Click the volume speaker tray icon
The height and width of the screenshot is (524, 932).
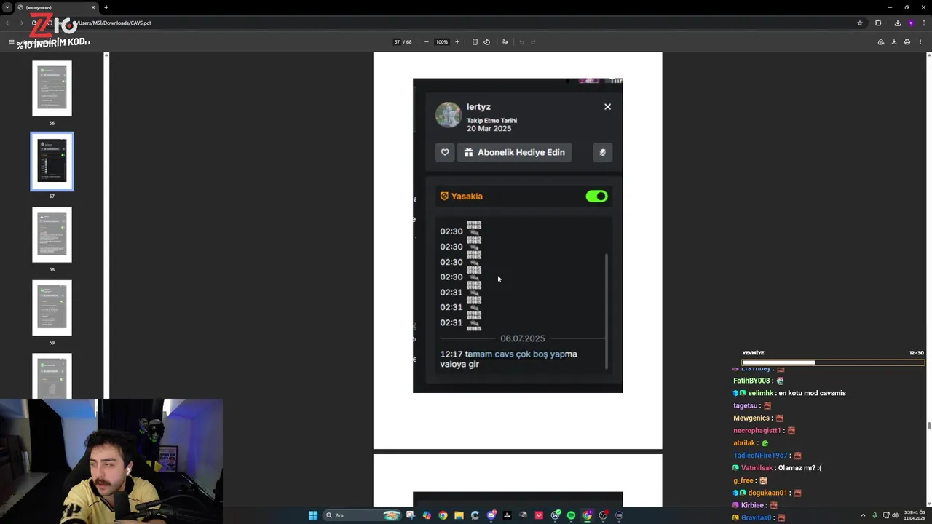point(895,515)
